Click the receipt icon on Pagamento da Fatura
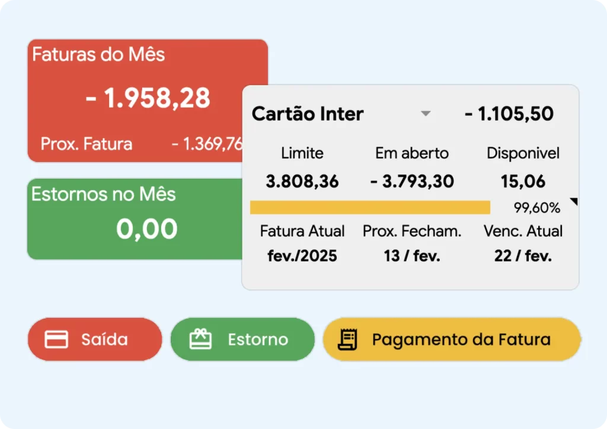 (347, 339)
